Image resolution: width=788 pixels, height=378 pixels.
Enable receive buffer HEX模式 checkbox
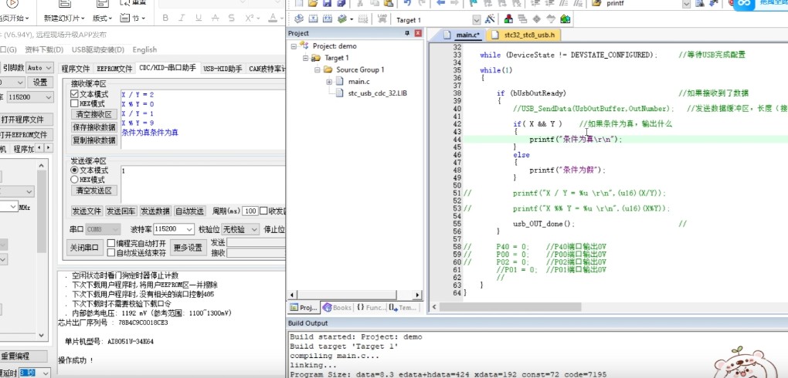[75, 103]
